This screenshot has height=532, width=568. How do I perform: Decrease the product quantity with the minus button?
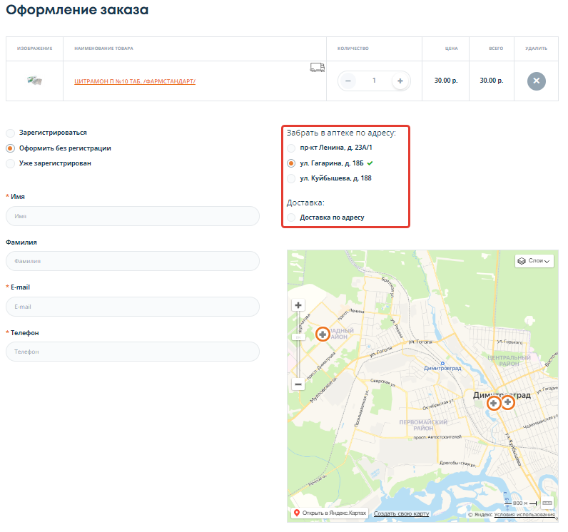tap(348, 81)
